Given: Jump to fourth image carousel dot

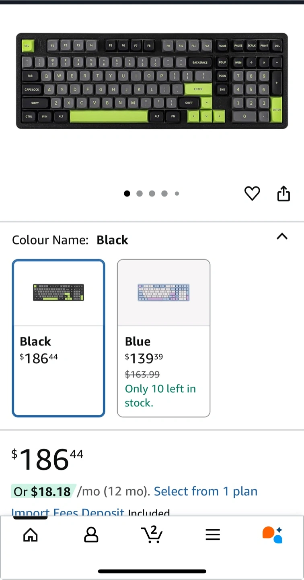Looking at the screenshot, I should 164,194.
